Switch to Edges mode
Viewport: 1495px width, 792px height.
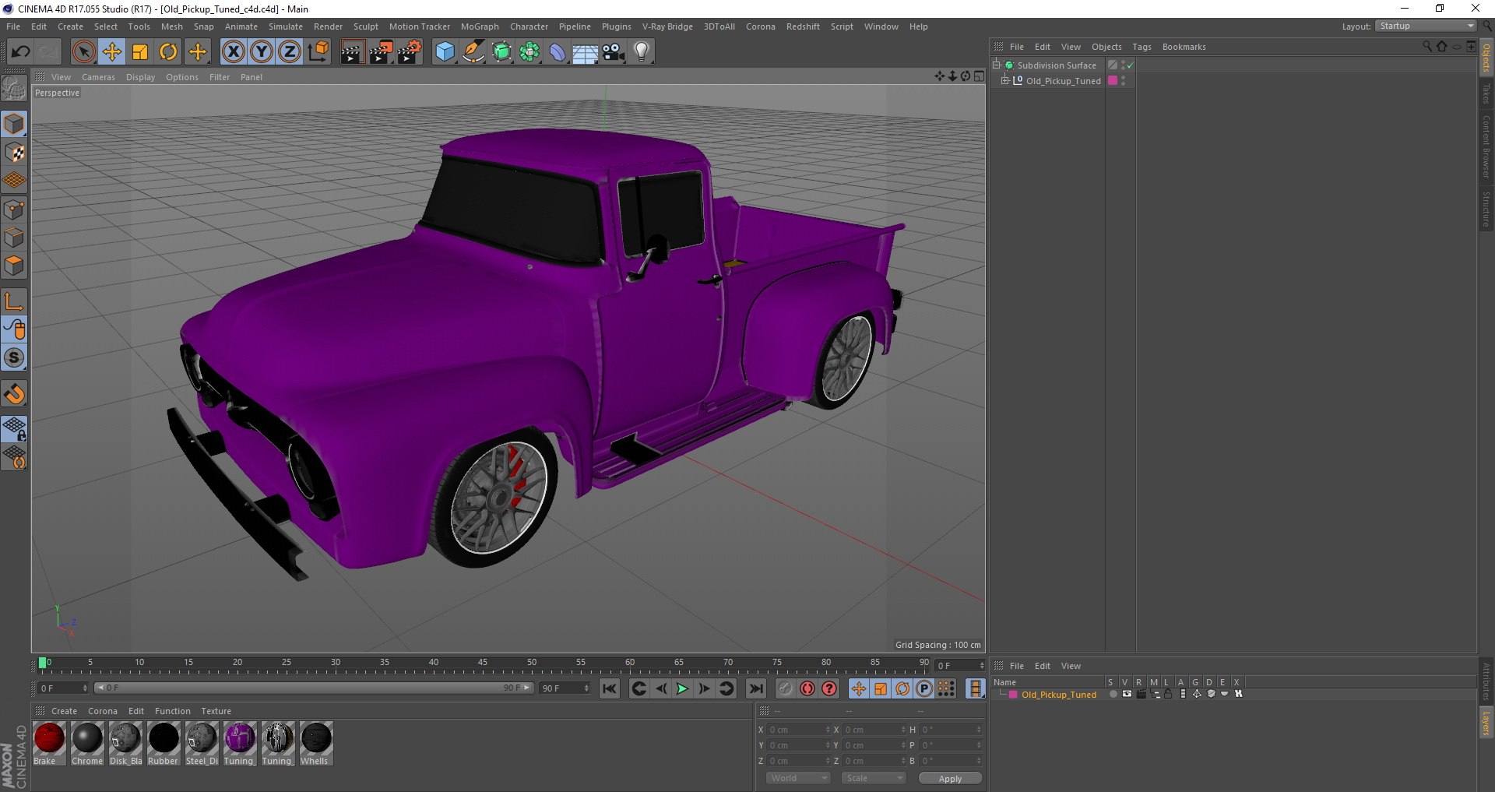tap(14, 238)
